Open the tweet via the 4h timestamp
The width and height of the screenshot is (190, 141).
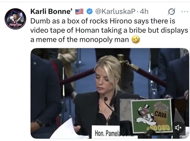click(144, 12)
